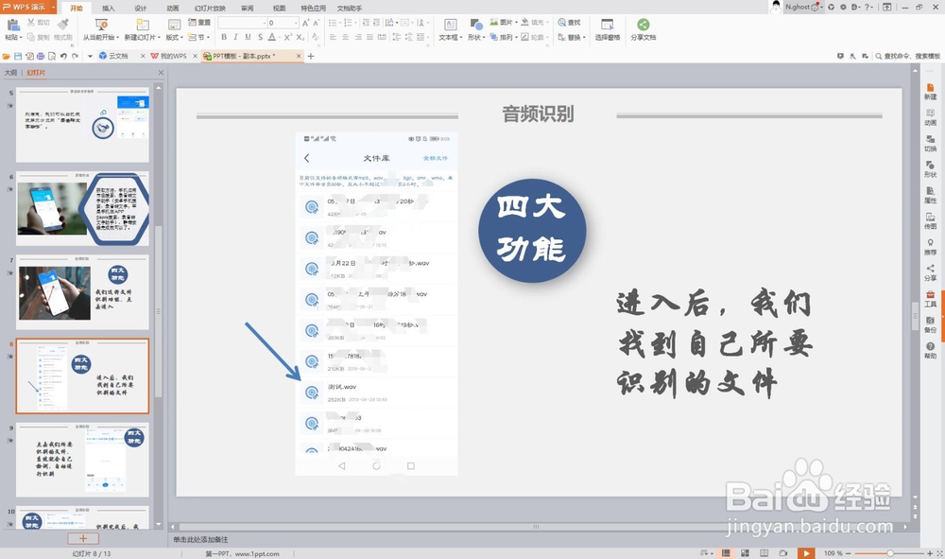Toggle subscript formatting
Image resolution: width=945 pixels, height=559 pixels.
click(x=300, y=38)
